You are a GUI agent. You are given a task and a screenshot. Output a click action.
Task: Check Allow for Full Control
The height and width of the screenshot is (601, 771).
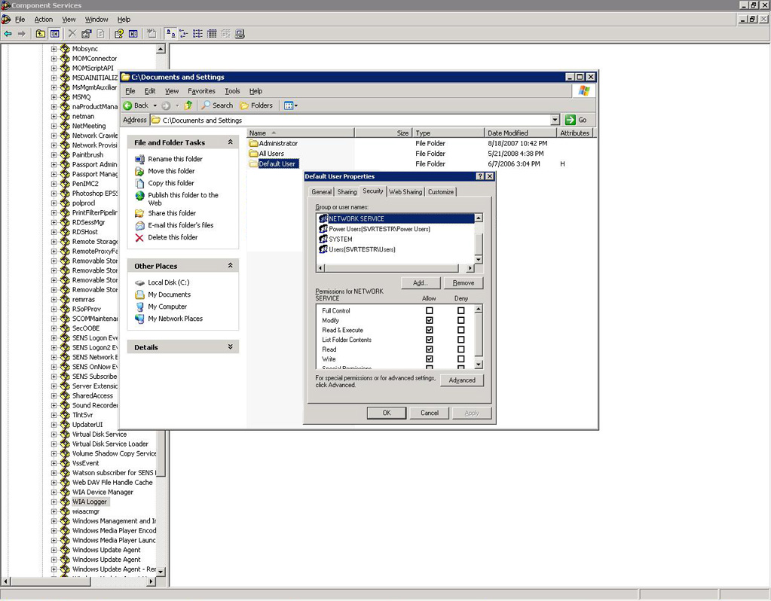coord(430,310)
